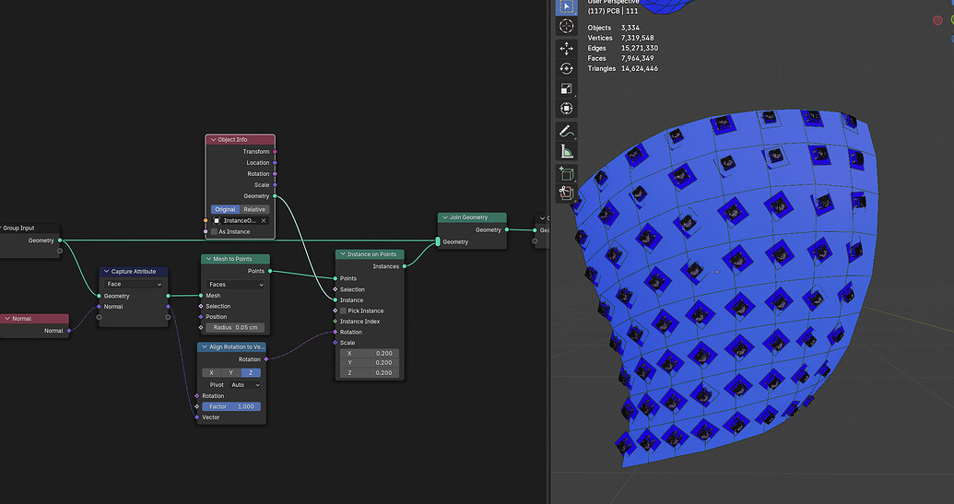Viewport: 954px width, 504px height.
Task: Select the Measure ruler tool
Action: (x=567, y=151)
